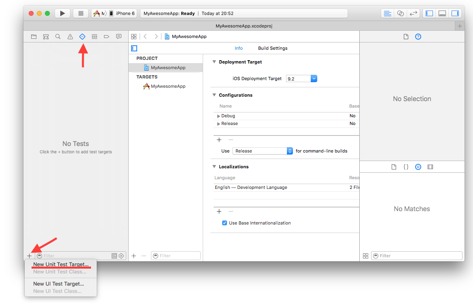Add a new tab with the plus button
This screenshot has height=303, width=473.
pyautogui.click(x=459, y=26)
